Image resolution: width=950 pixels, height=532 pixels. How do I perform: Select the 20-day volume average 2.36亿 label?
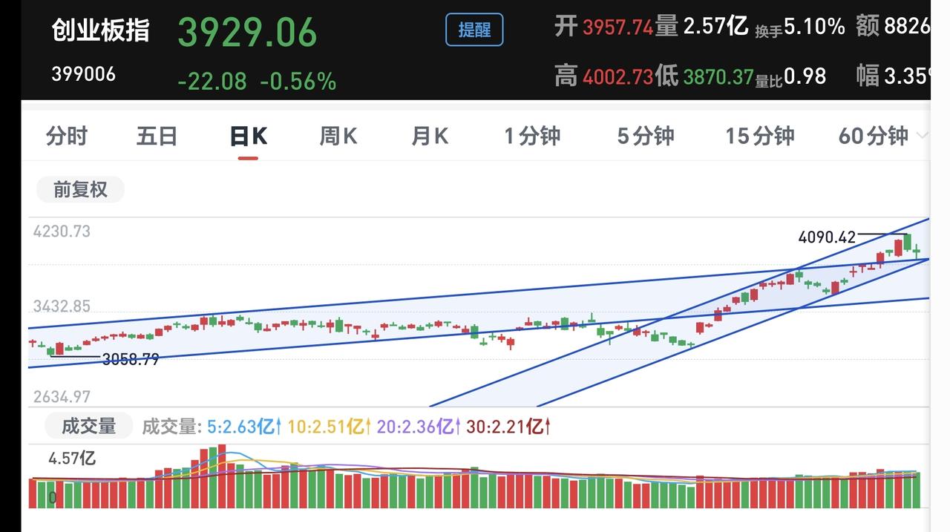pos(419,427)
